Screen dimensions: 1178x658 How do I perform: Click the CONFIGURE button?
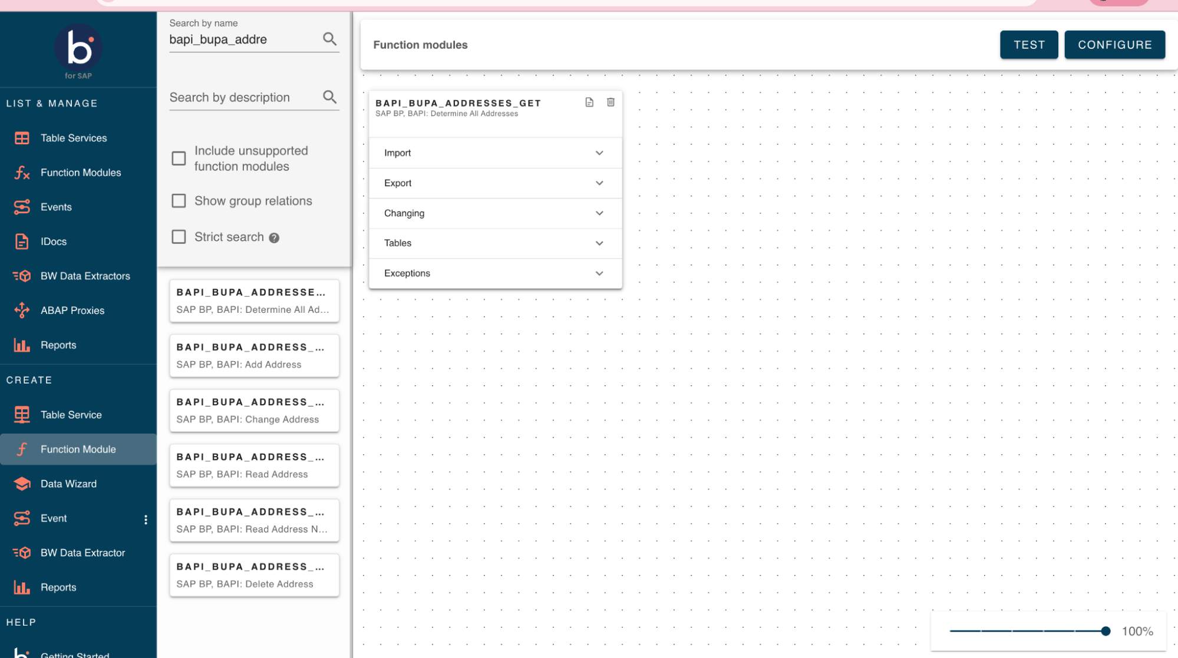[x=1114, y=45]
